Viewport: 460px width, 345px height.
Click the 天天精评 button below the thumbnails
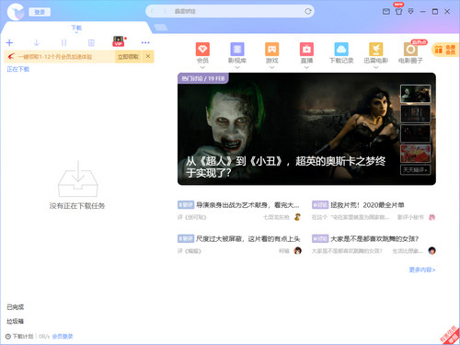coord(416,170)
